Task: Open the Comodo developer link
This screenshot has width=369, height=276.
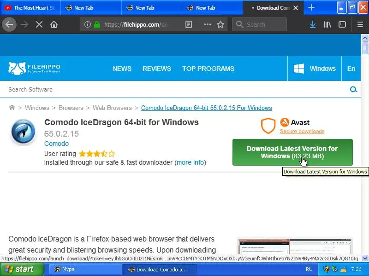Action: tap(56, 144)
